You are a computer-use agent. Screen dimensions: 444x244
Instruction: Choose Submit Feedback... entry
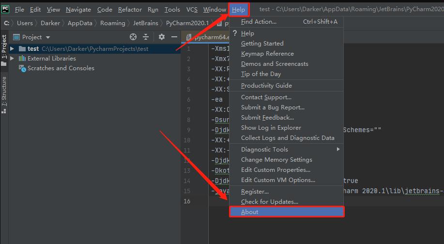click(x=286, y=118)
